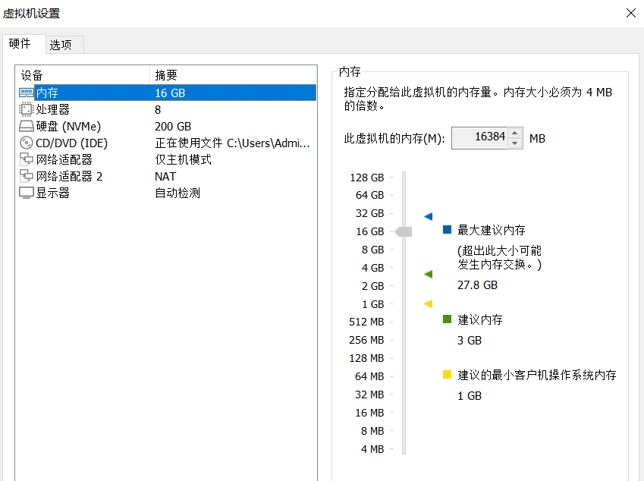The height and width of the screenshot is (481, 644).
Task: Click the 设备 column header
Action: click(83, 75)
